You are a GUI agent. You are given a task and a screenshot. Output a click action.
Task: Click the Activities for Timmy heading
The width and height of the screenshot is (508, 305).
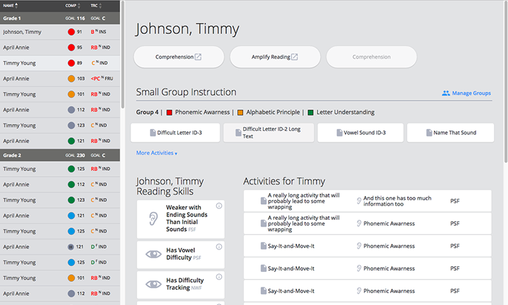tap(284, 181)
